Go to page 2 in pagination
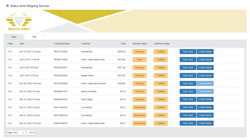The height and width of the screenshot is (140, 250). coord(26,133)
